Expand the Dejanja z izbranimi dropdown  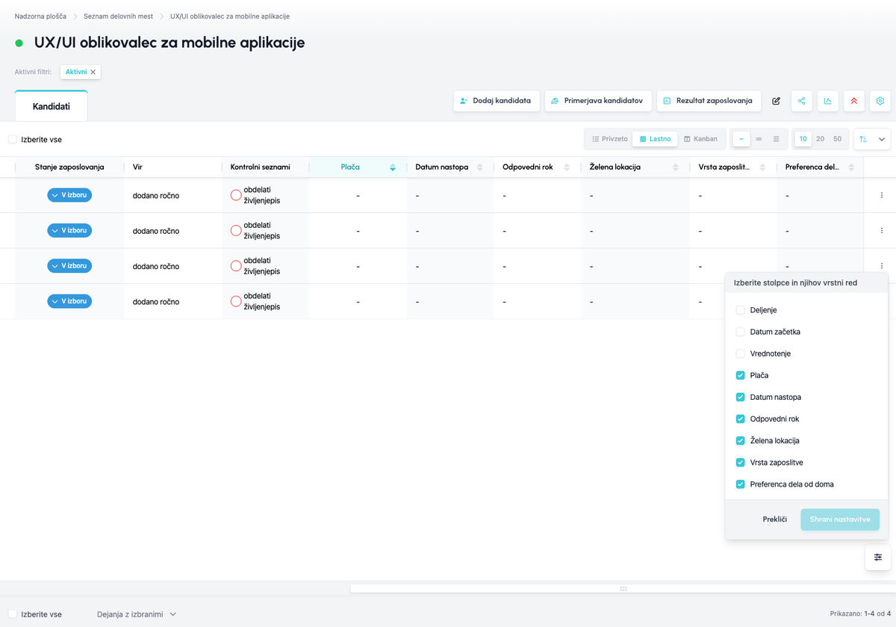point(137,614)
